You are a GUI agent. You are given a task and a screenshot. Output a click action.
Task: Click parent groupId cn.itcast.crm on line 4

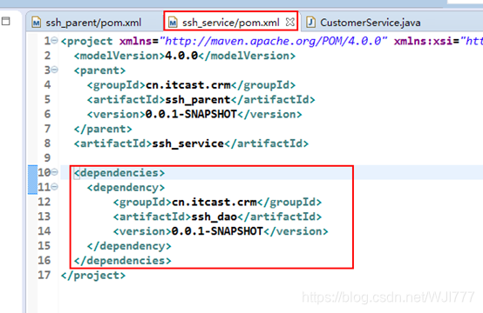coord(188,85)
